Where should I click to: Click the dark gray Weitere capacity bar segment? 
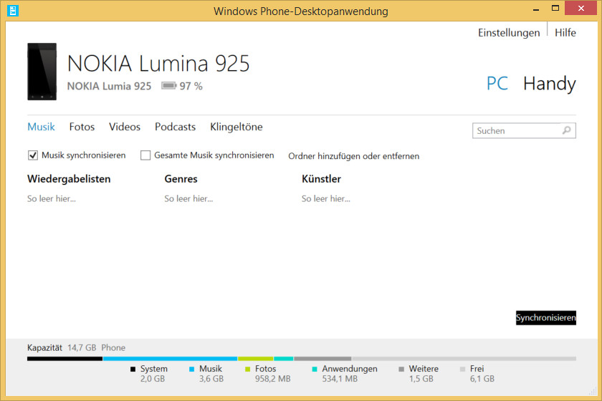pyautogui.click(x=322, y=359)
